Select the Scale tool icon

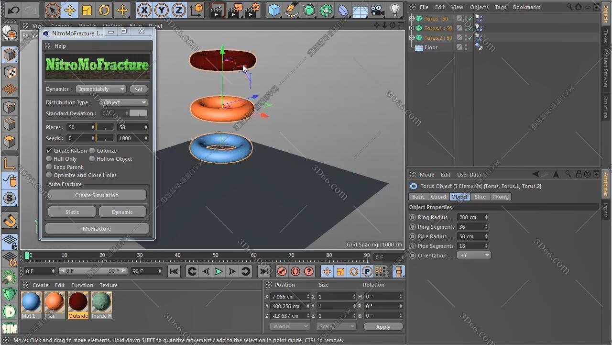point(87,10)
